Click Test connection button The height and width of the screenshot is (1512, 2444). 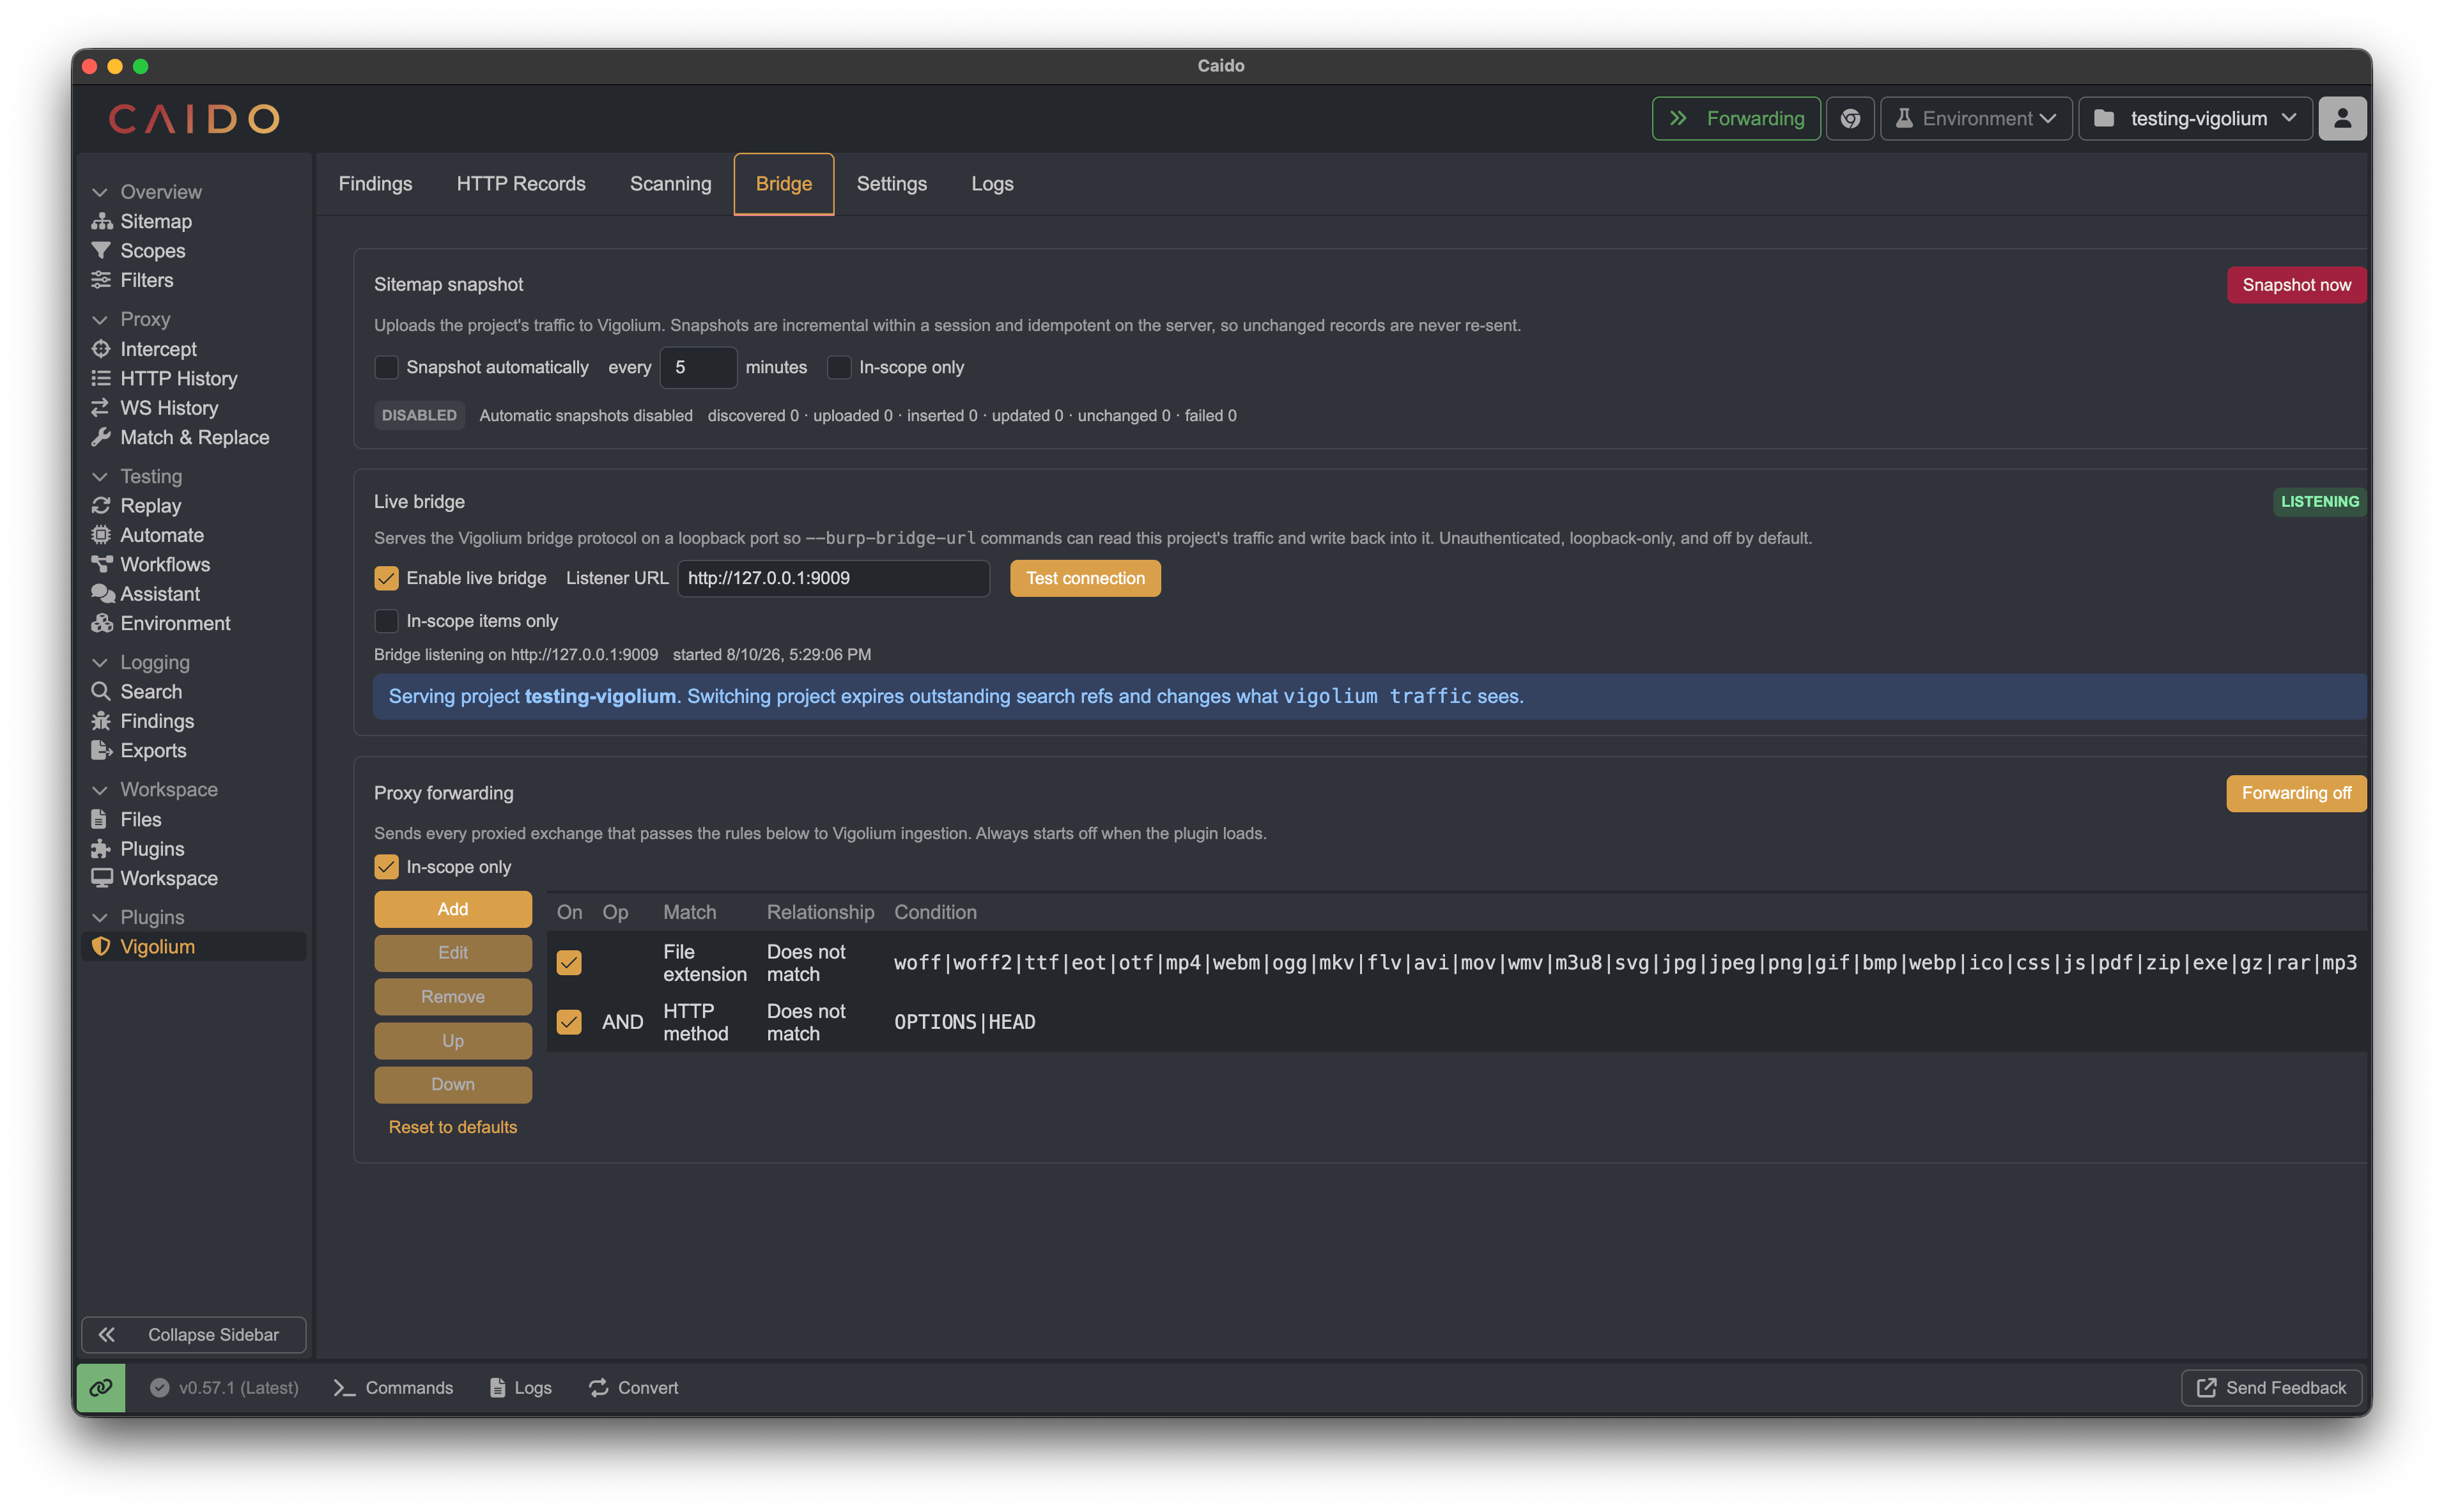pyautogui.click(x=1085, y=578)
